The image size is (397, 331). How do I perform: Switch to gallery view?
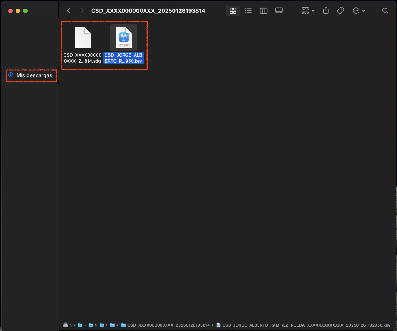tap(279, 11)
